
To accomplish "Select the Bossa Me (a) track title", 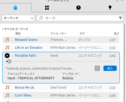I will [x=24, y=88].
